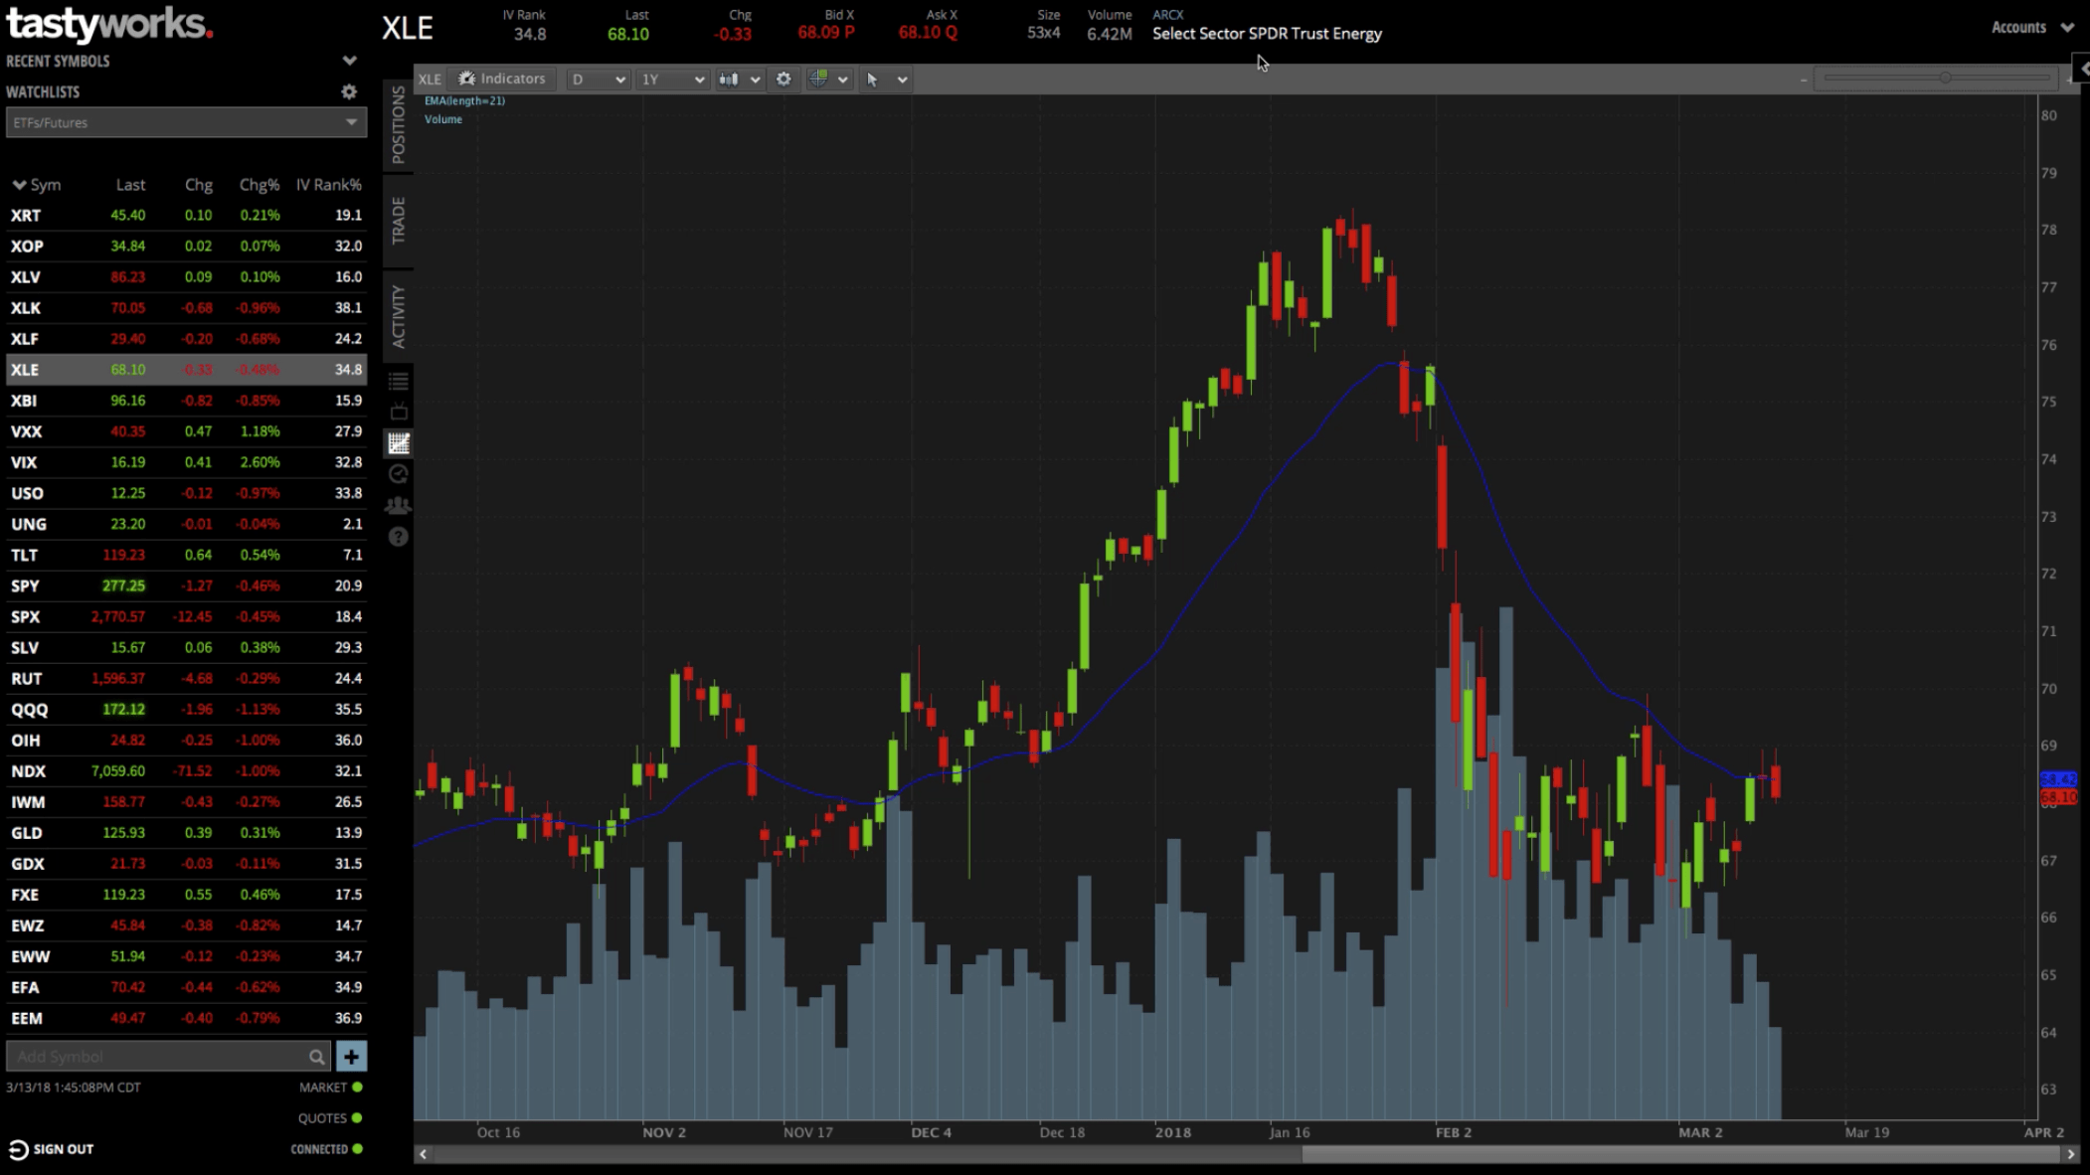The height and width of the screenshot is (1175, 2090).
Task: Open the tastytrade TV sidebar icon
Action: tap(399, 413)
